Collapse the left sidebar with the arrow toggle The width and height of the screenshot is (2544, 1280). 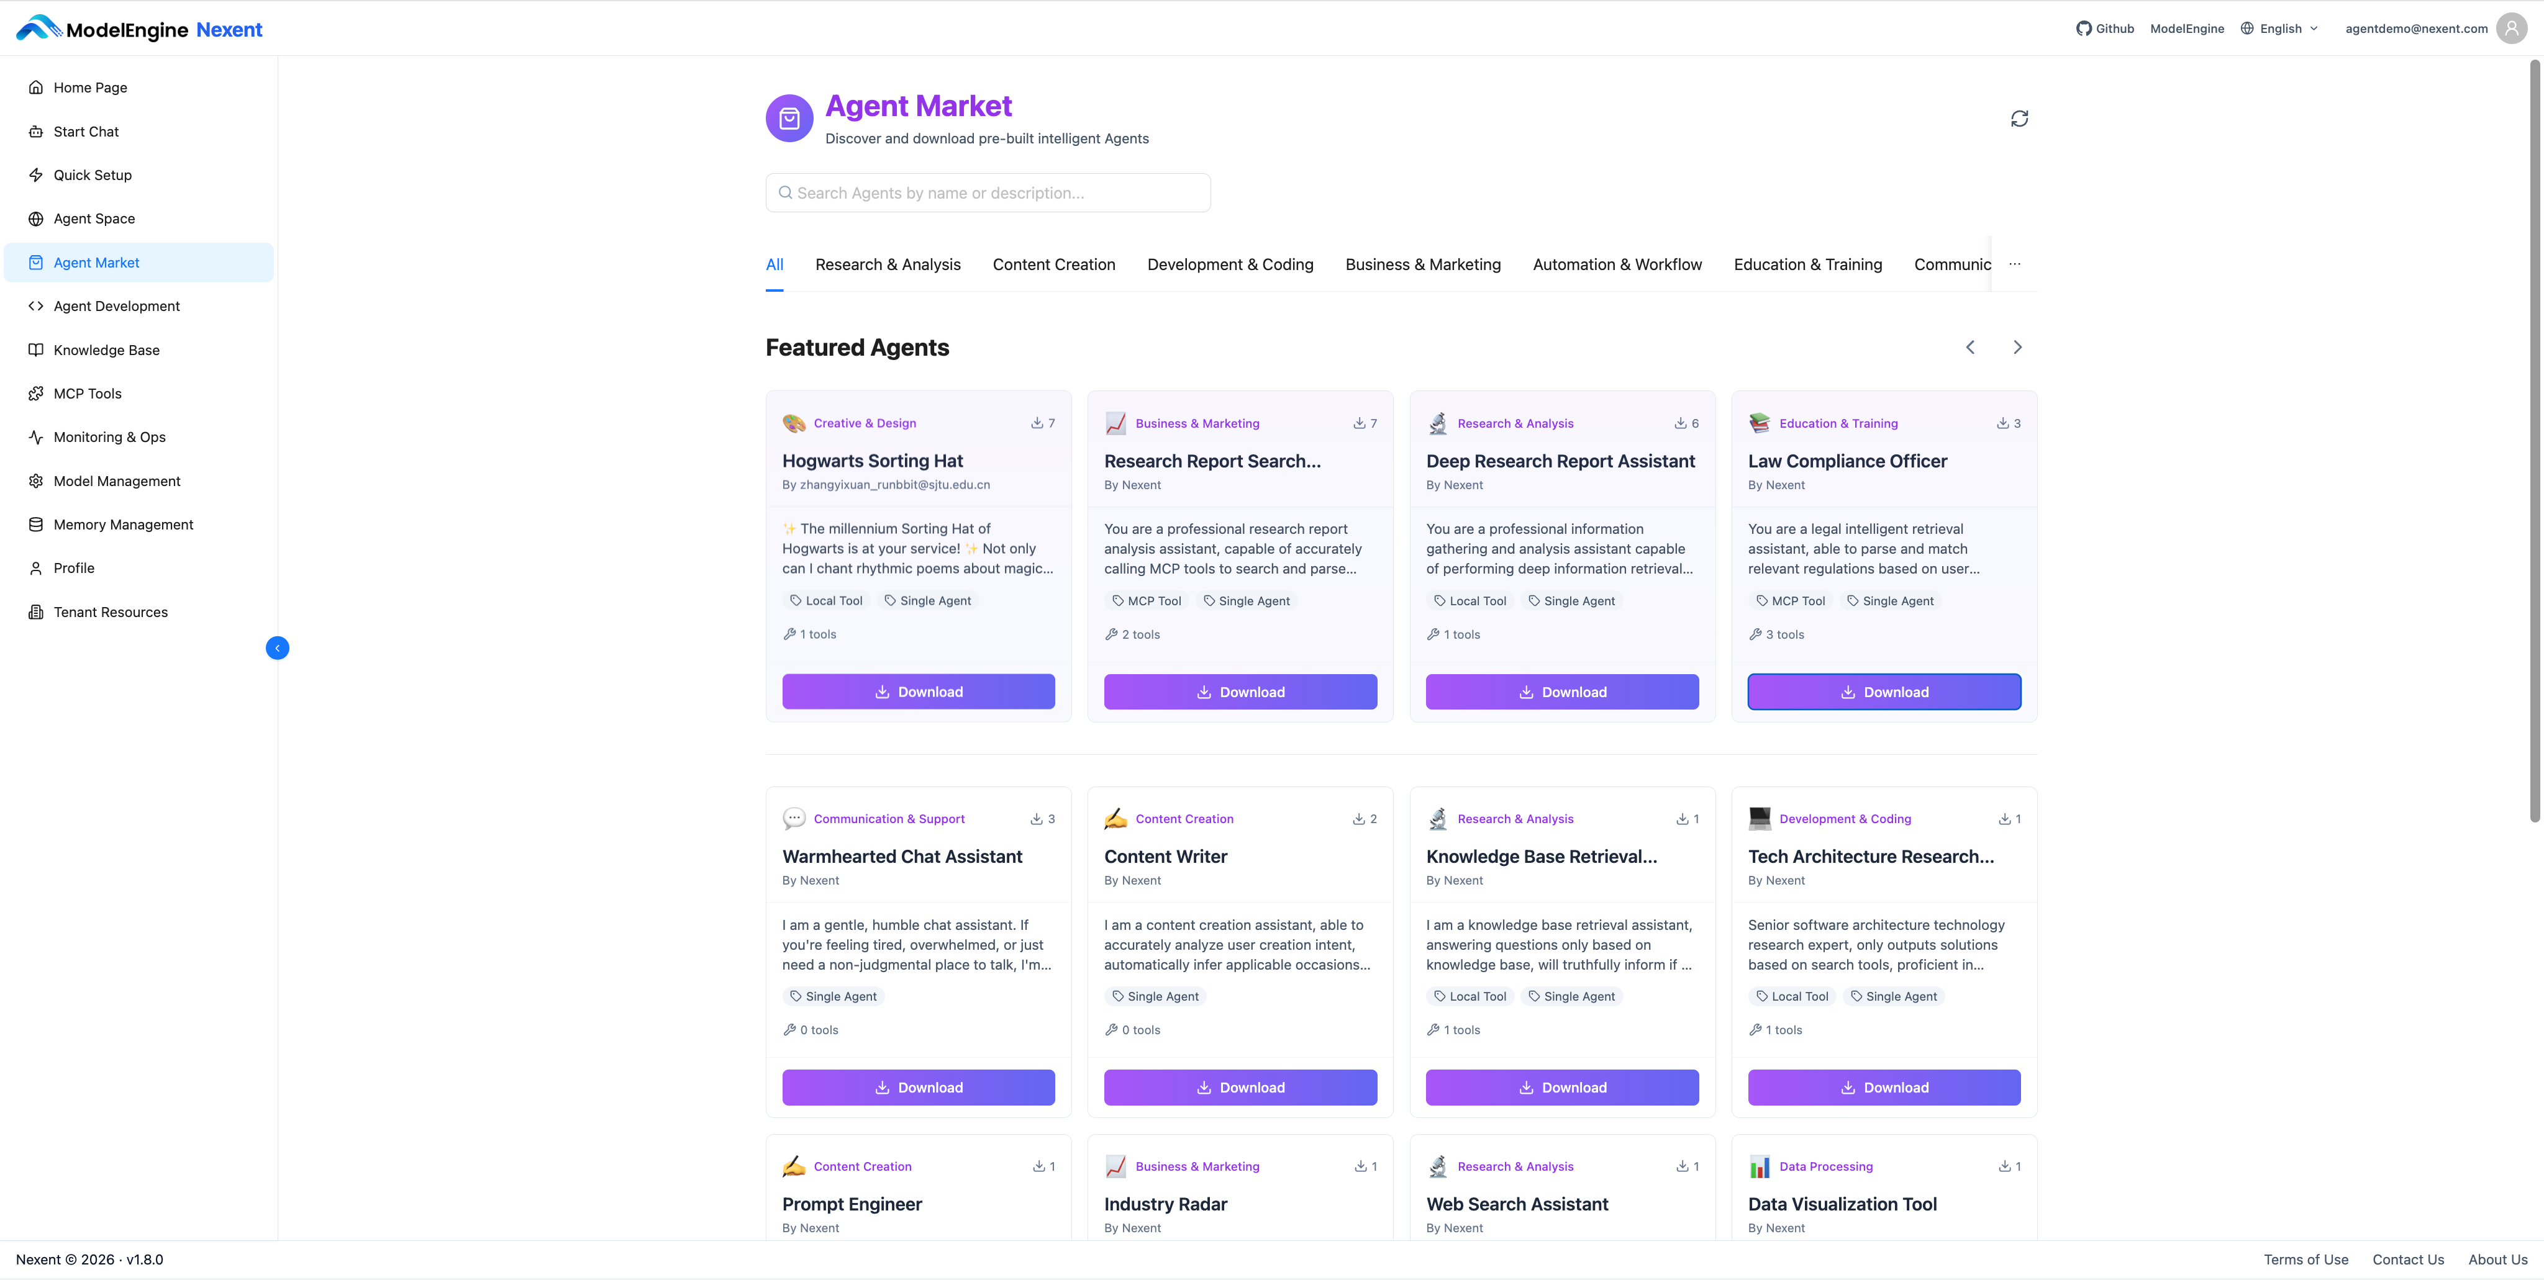coord(278,649)
